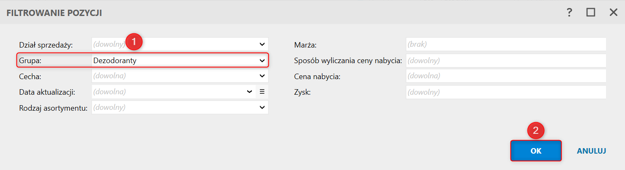Click the Rodzaj asortymentu field text
The width and height of the screenshot is (625, 170).
tap(109, 107)
